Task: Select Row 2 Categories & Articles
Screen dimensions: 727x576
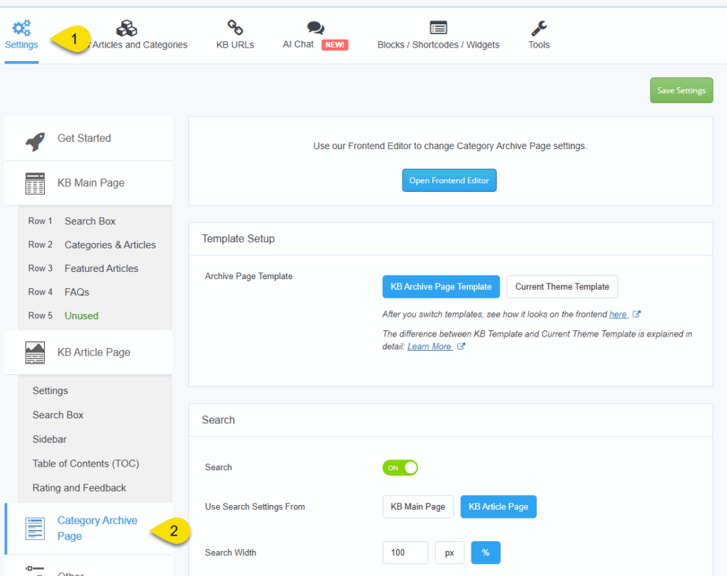Action: (x=109, y=245)
